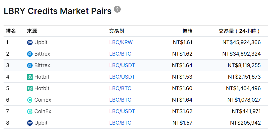
Task: Click the Bittrex logo in row 3
Action: (30, 65)
